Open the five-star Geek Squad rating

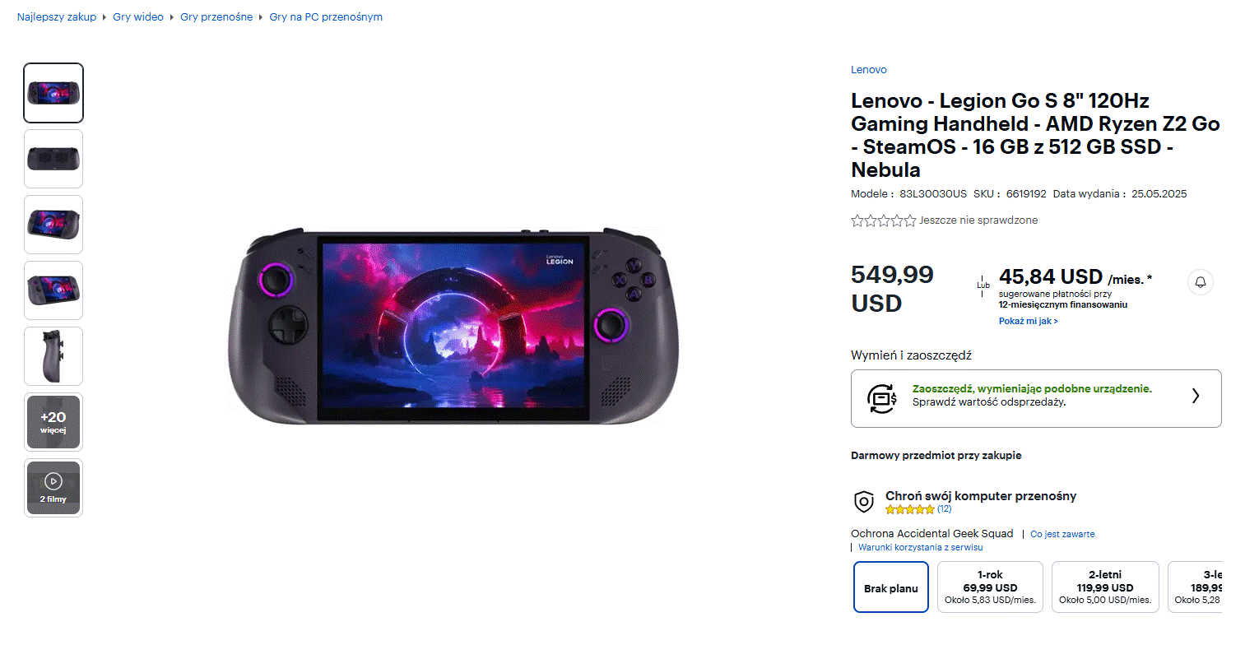[x=909, y=509]
